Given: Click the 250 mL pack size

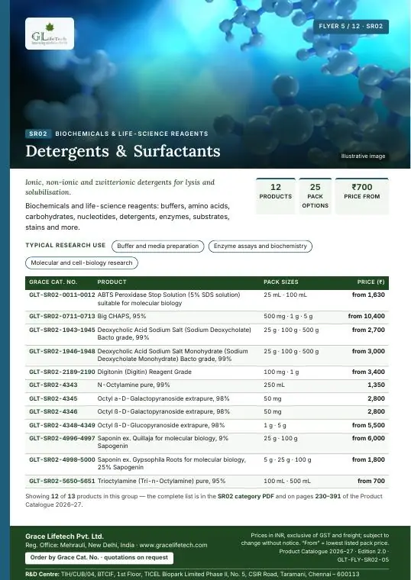Looking at the screenshot, I should pos(274,385).
